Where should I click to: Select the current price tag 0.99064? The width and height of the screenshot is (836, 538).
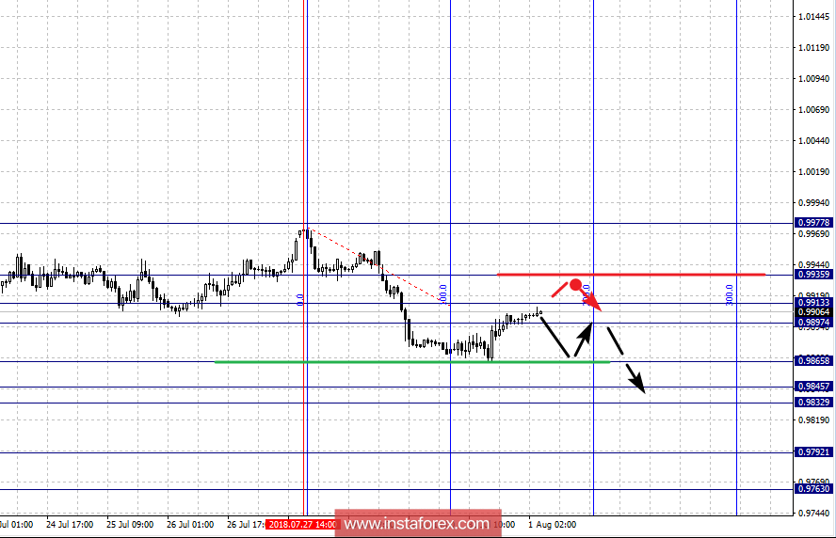click(x=813, y=312)
